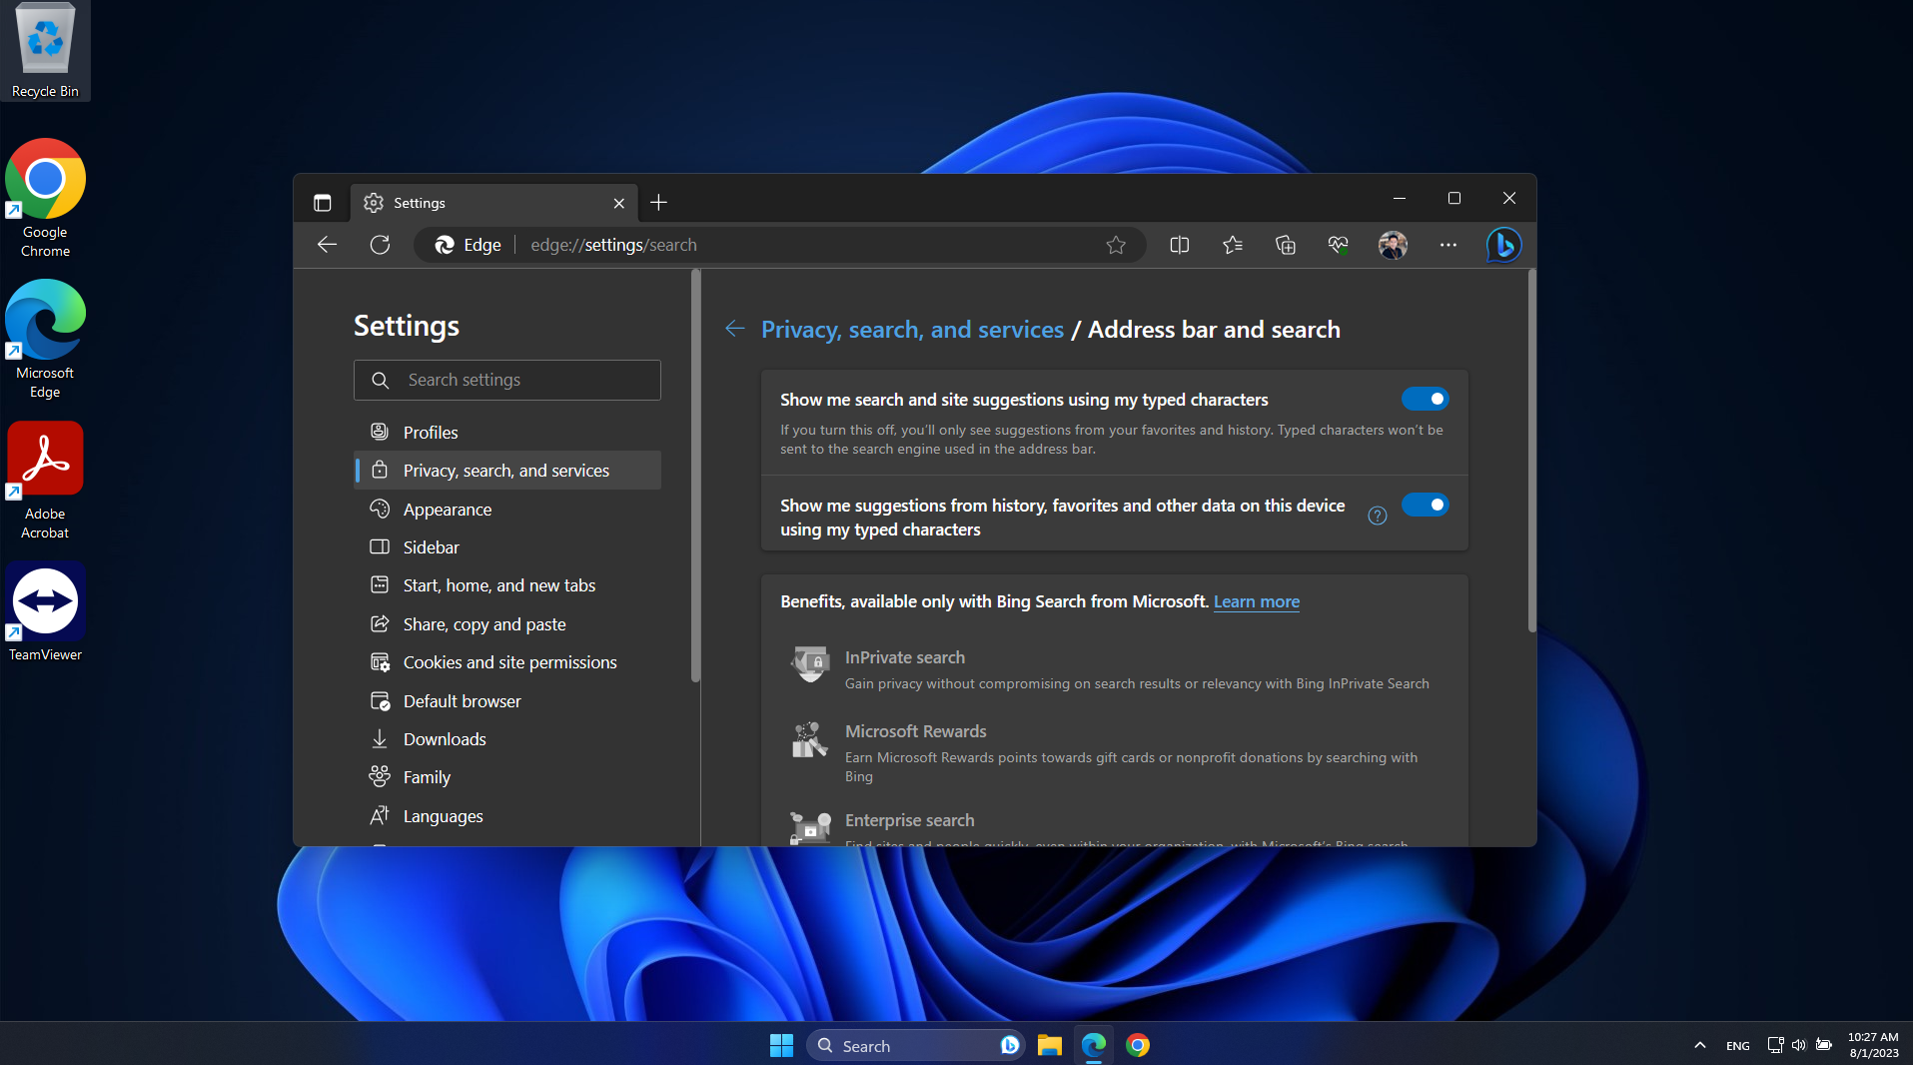Select the Google Chrome desktop shortcut

[45, 199]
